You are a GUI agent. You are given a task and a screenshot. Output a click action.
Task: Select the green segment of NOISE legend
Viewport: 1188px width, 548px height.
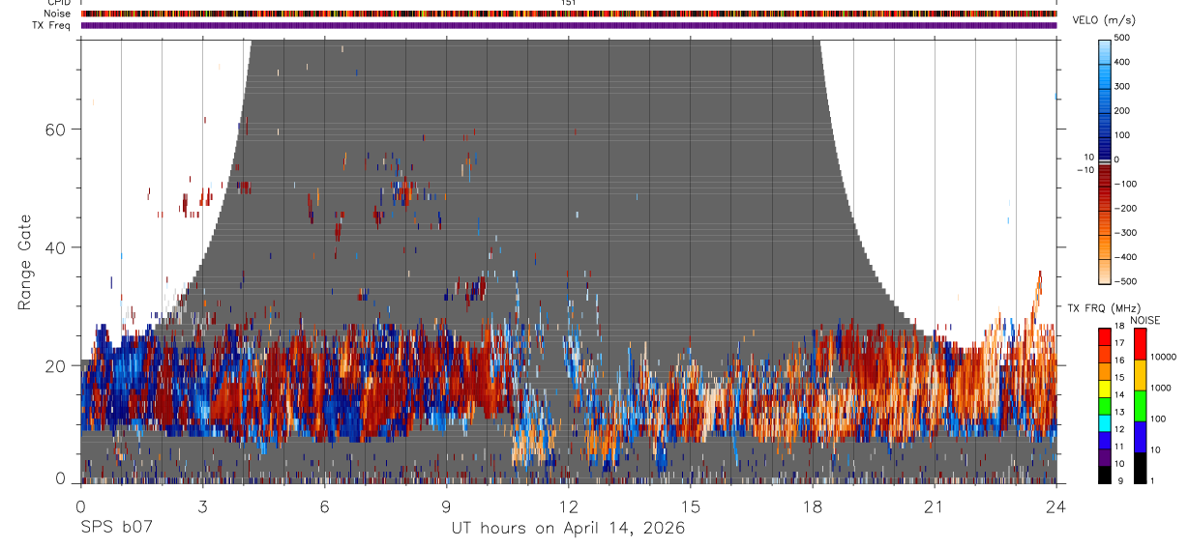pyautogui.click(x=1140, y=406)
